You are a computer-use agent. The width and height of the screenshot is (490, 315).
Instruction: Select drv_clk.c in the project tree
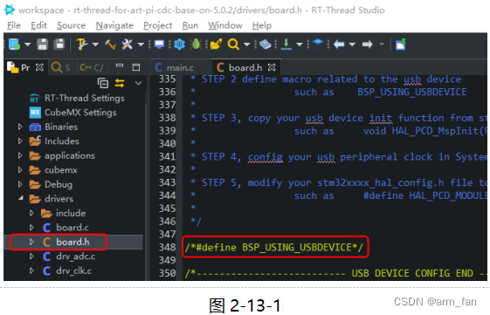point(73,270)
